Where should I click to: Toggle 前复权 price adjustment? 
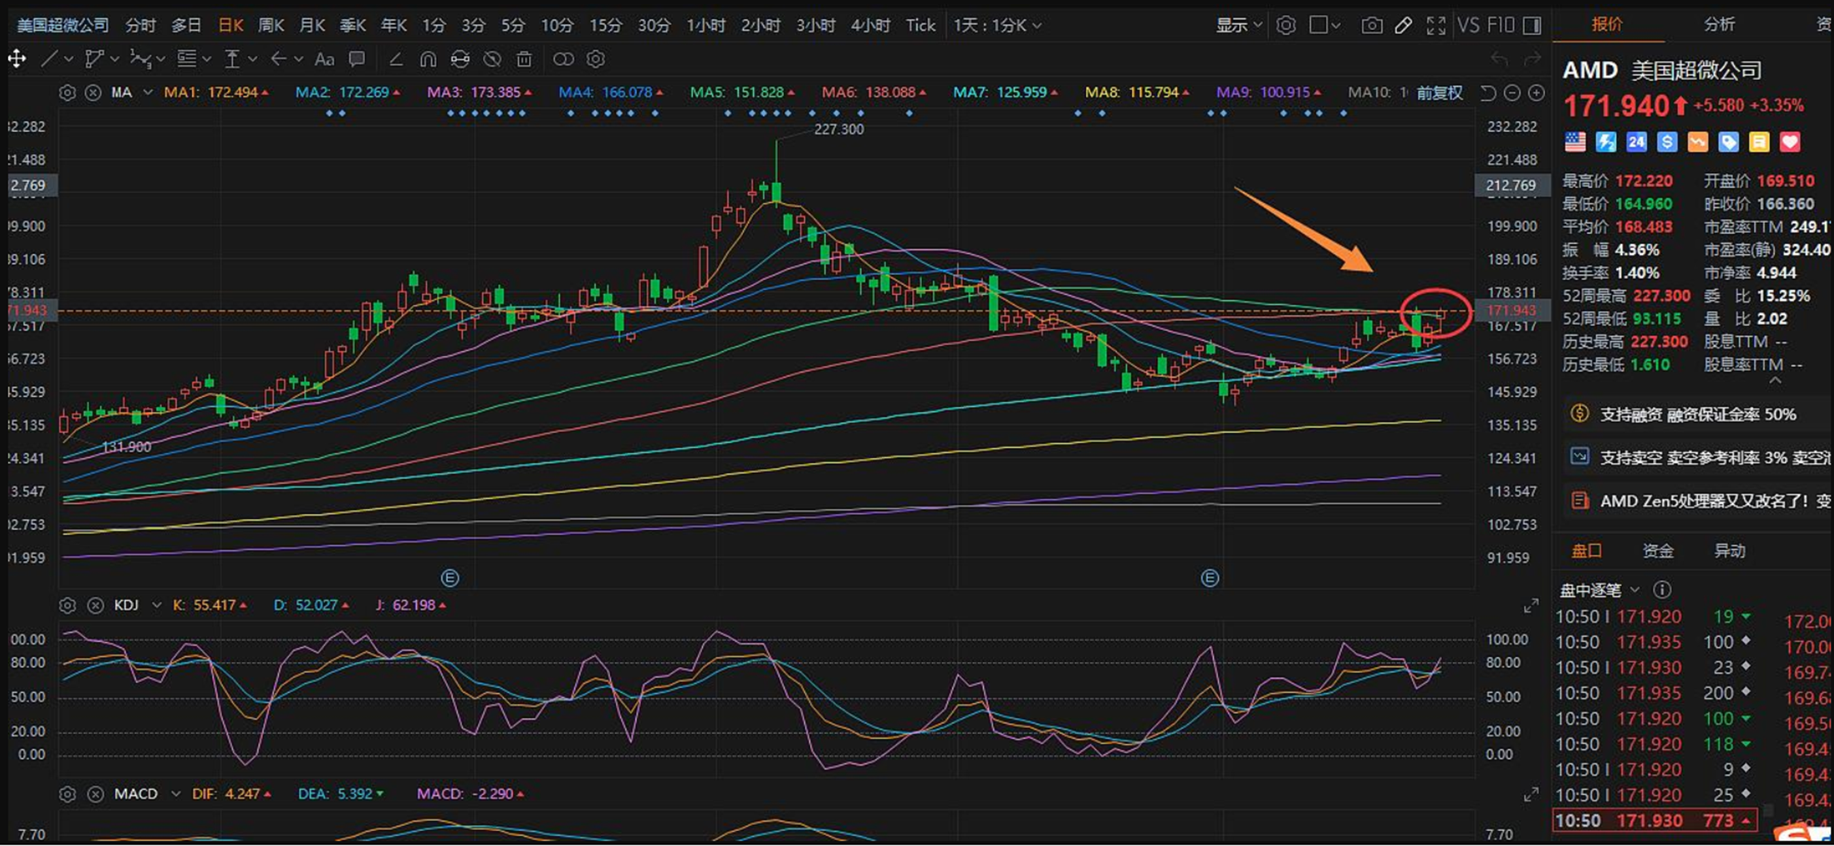pyautogui.click(x=1440, y=93)
